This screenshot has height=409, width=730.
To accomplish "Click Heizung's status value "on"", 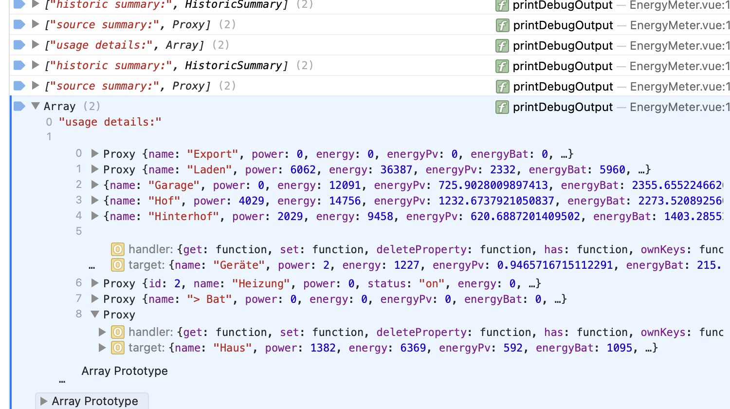I will point(432,283).
